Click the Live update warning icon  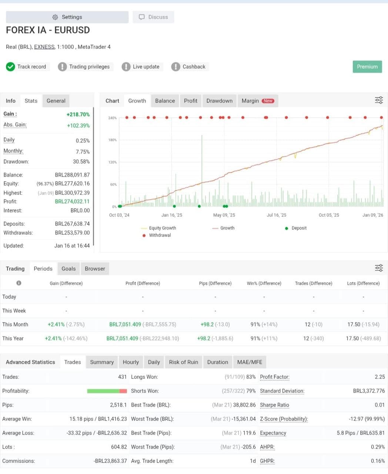(126, 67)
